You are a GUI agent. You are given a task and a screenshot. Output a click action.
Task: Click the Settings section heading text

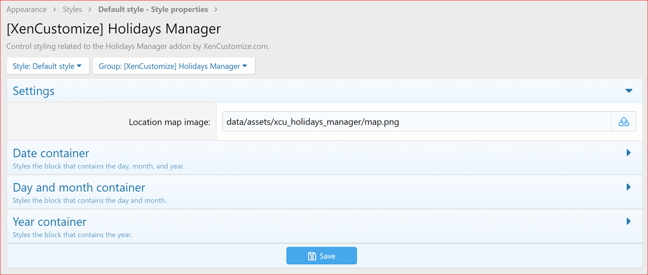point(33,91)
